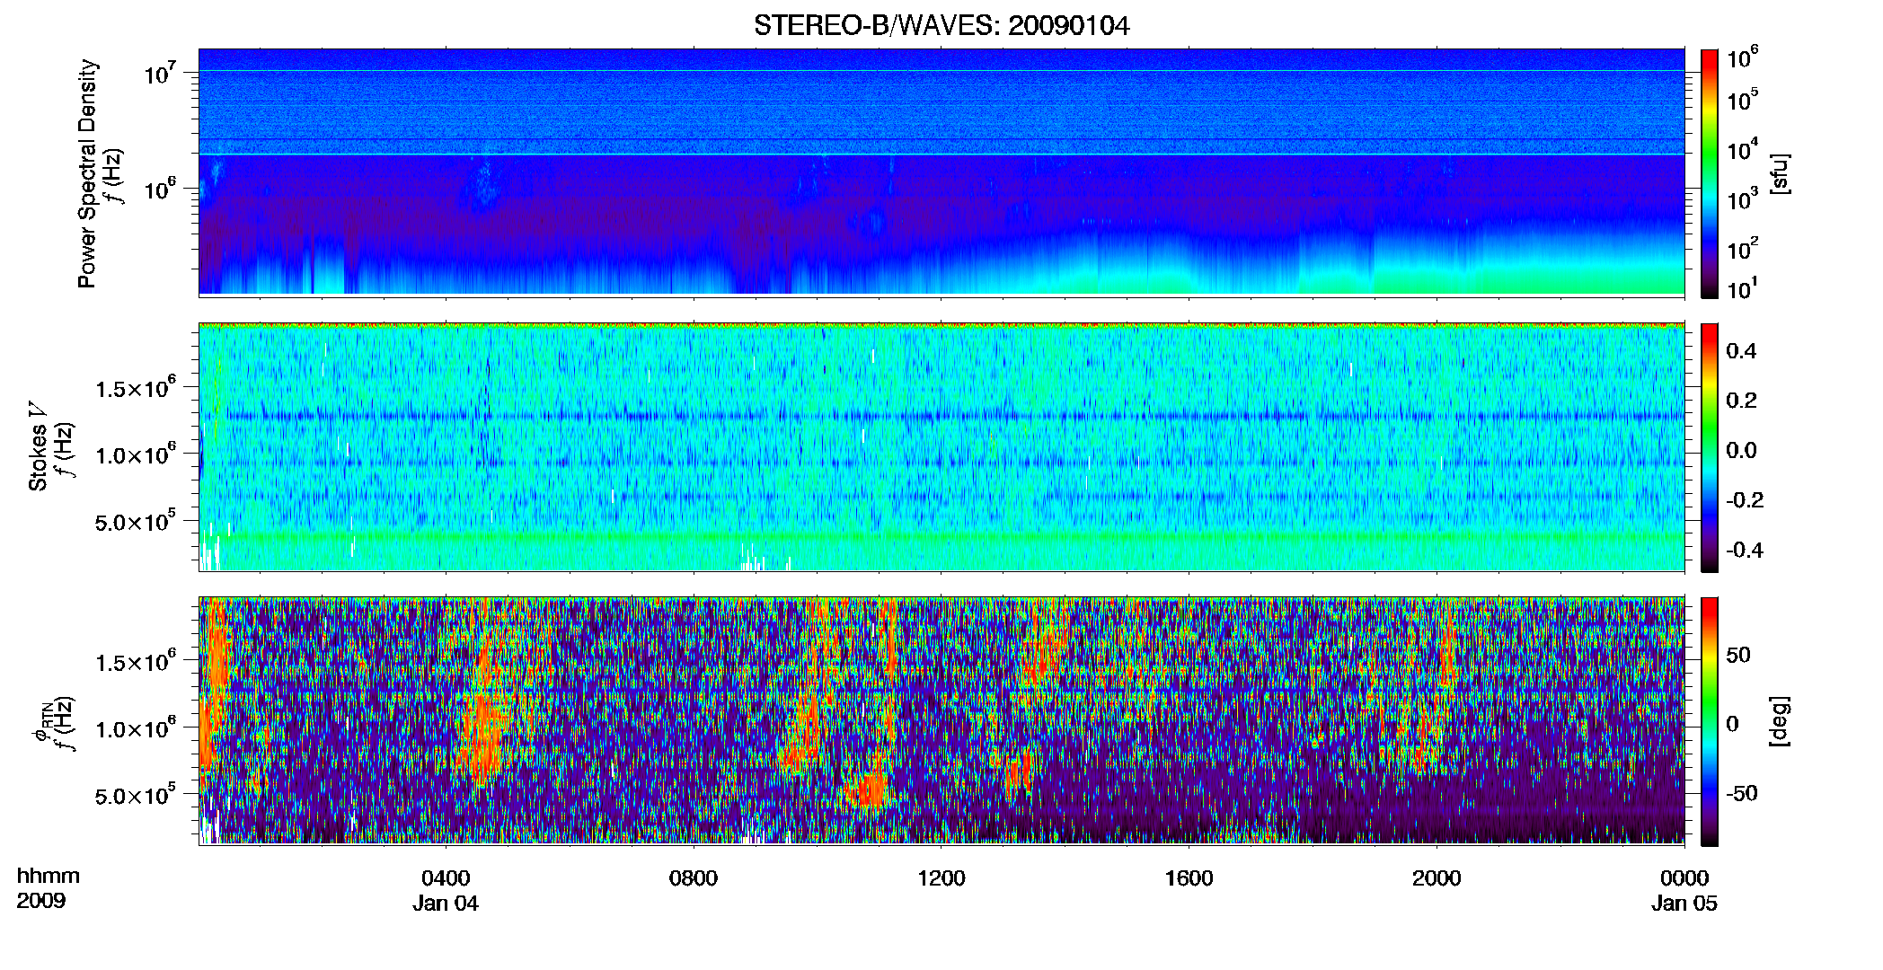This screenshot has width=1883, height=970.
Task: Click the 0000 time axis label
Action: pyautogui.click(x=1684, y=878)
